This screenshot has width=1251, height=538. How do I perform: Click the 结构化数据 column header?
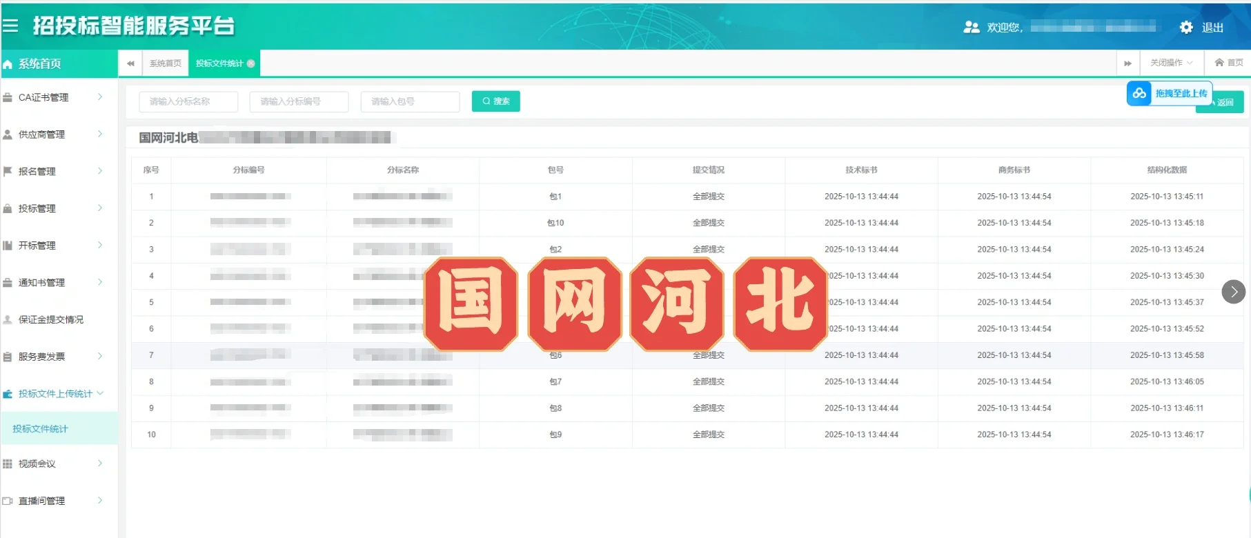point(1168,170)
